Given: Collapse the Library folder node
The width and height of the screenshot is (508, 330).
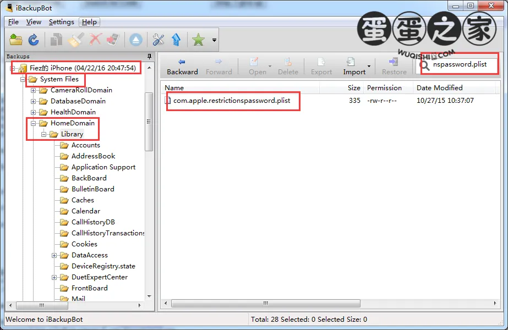Looking at the screenshot, I should [43, 134].
